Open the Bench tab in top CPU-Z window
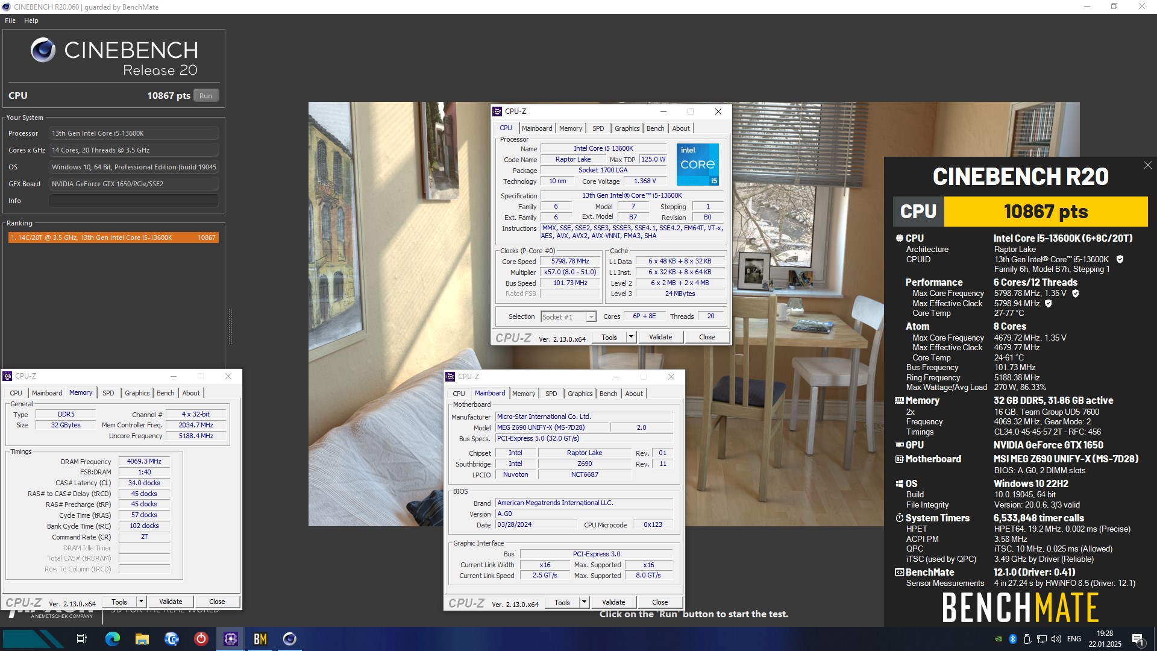This screenshot has height=651, width=1157. [656, 128]
